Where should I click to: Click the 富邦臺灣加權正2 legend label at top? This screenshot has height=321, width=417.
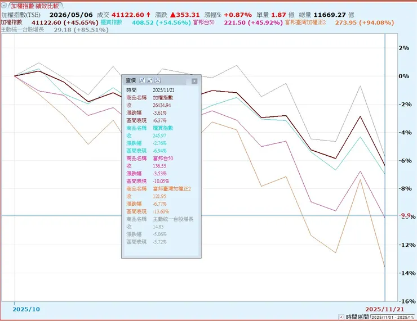pos(305,22)
